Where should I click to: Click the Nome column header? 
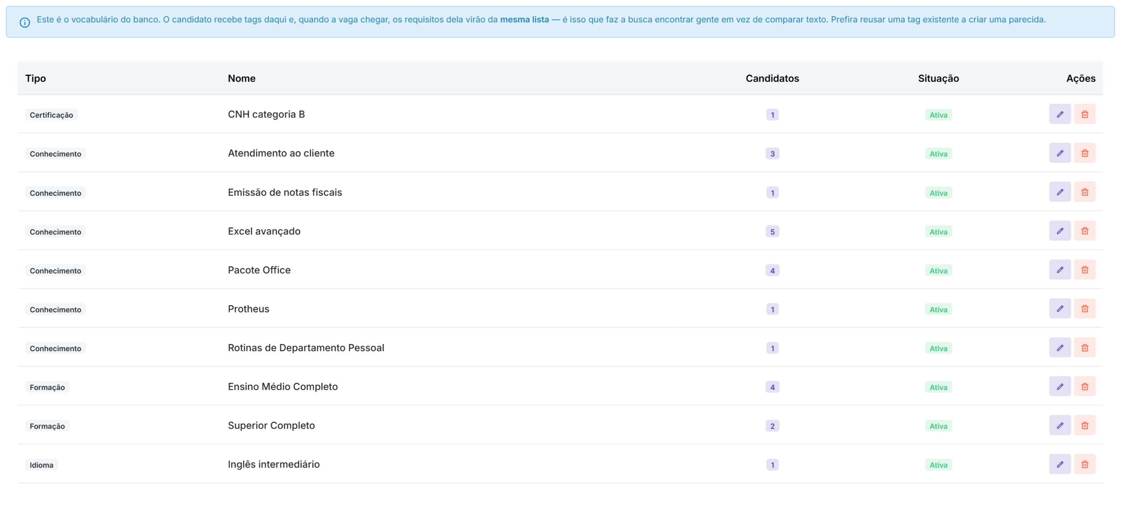[x=242, y=78]
